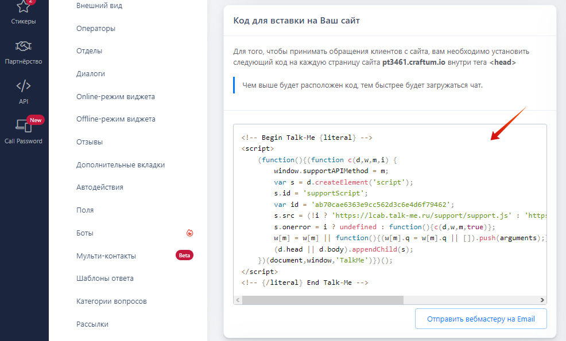Viewport: 566px width, 341px height.
Task: Click the support.js URL in the code
Action: 421,215
